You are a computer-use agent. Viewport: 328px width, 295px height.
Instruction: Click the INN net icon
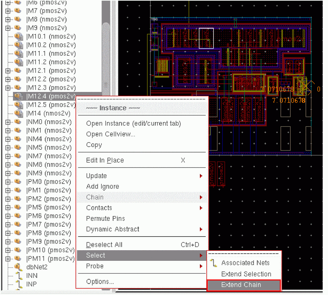pyautogui.click(x=18, y=276)
